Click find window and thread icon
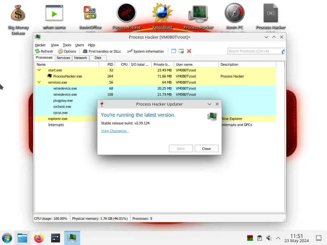Viewport: 327px width, 245px height. [x=181, y=51]
